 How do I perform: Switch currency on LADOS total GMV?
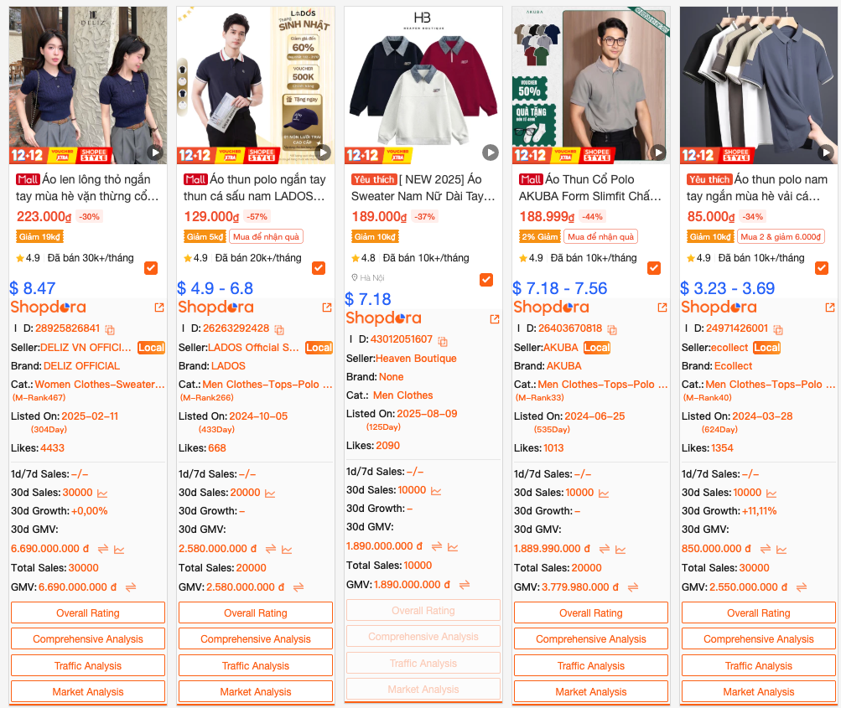click(x=299, y=587)
